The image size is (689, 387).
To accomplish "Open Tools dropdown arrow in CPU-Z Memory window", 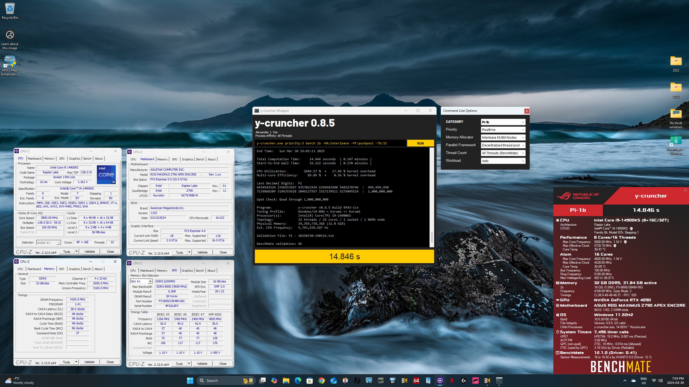I will point(76,362).
